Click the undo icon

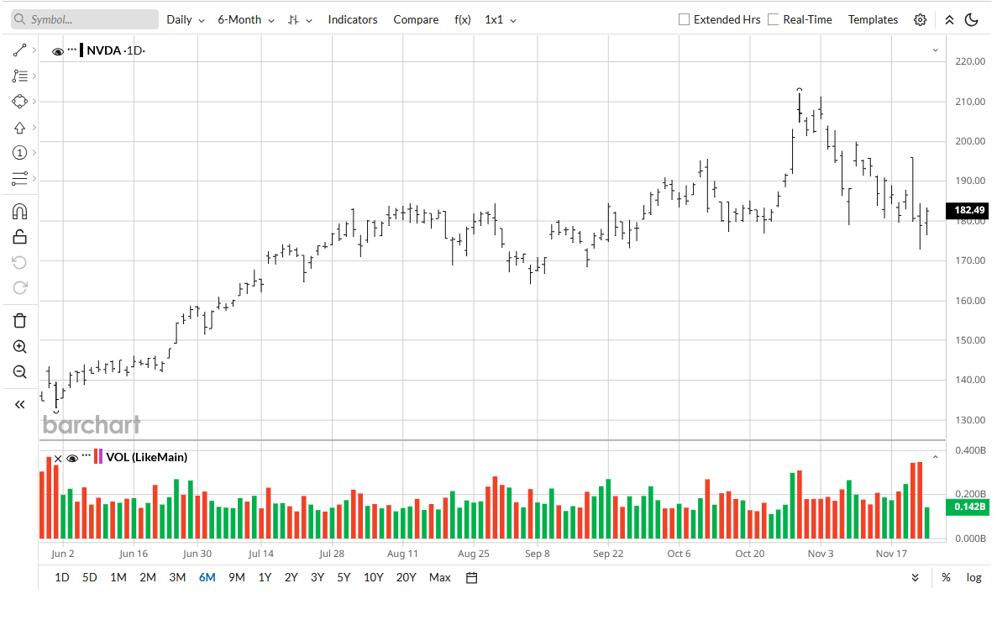click(19, 263)
